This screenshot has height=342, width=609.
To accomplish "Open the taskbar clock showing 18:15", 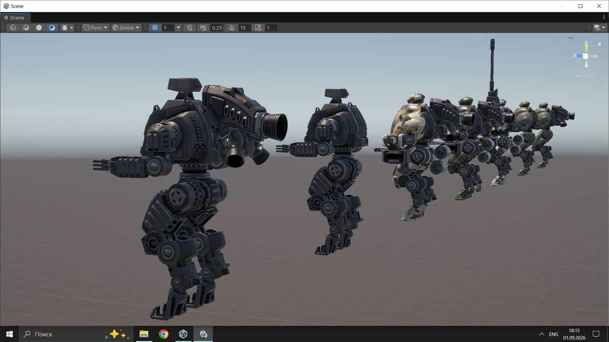I will 574,334.
